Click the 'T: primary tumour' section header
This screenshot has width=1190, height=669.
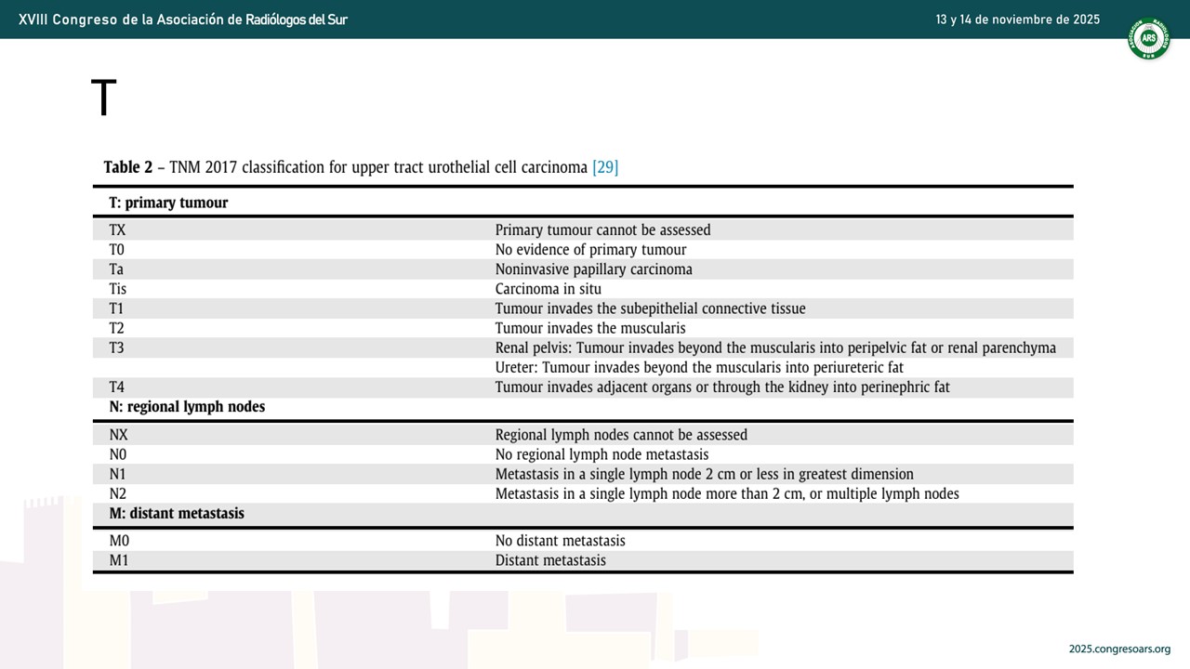click(168, 203)
